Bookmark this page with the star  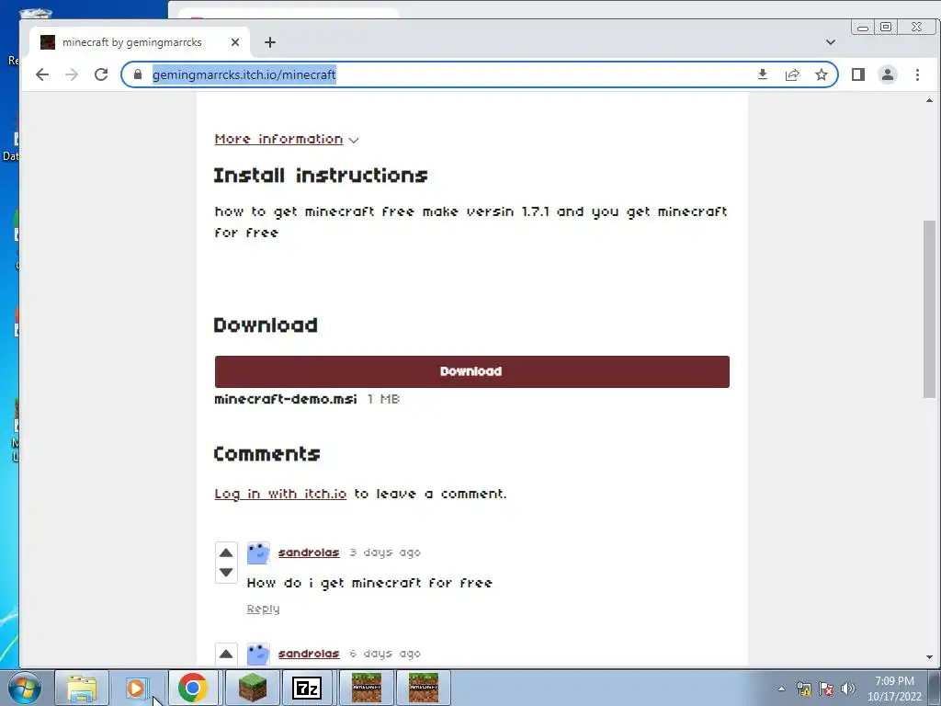click(x=821, y=74)
